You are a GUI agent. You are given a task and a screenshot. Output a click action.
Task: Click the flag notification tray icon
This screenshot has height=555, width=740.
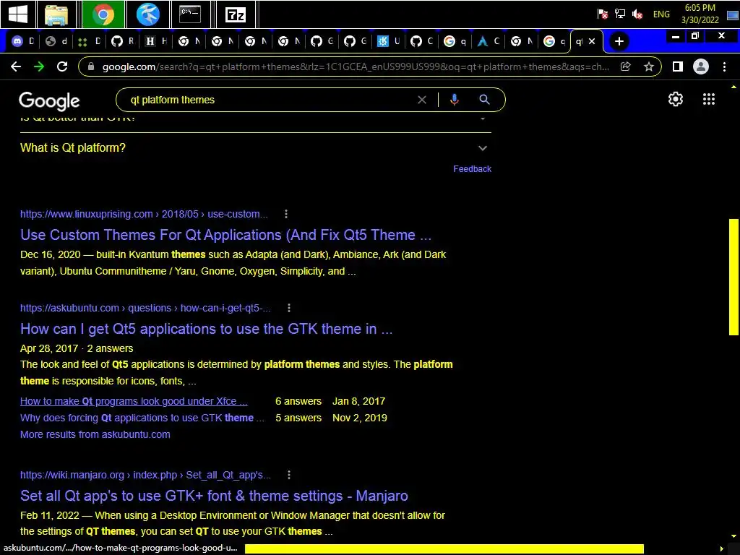(602, 14)
